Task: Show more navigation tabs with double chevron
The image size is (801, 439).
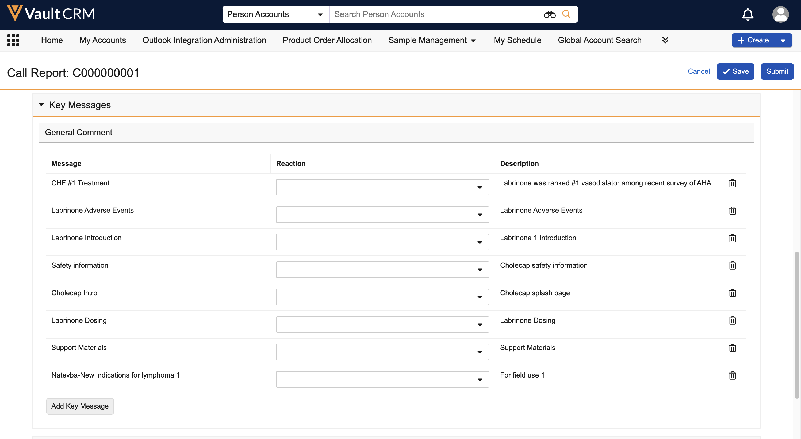Action: click(x=665, y=40)
